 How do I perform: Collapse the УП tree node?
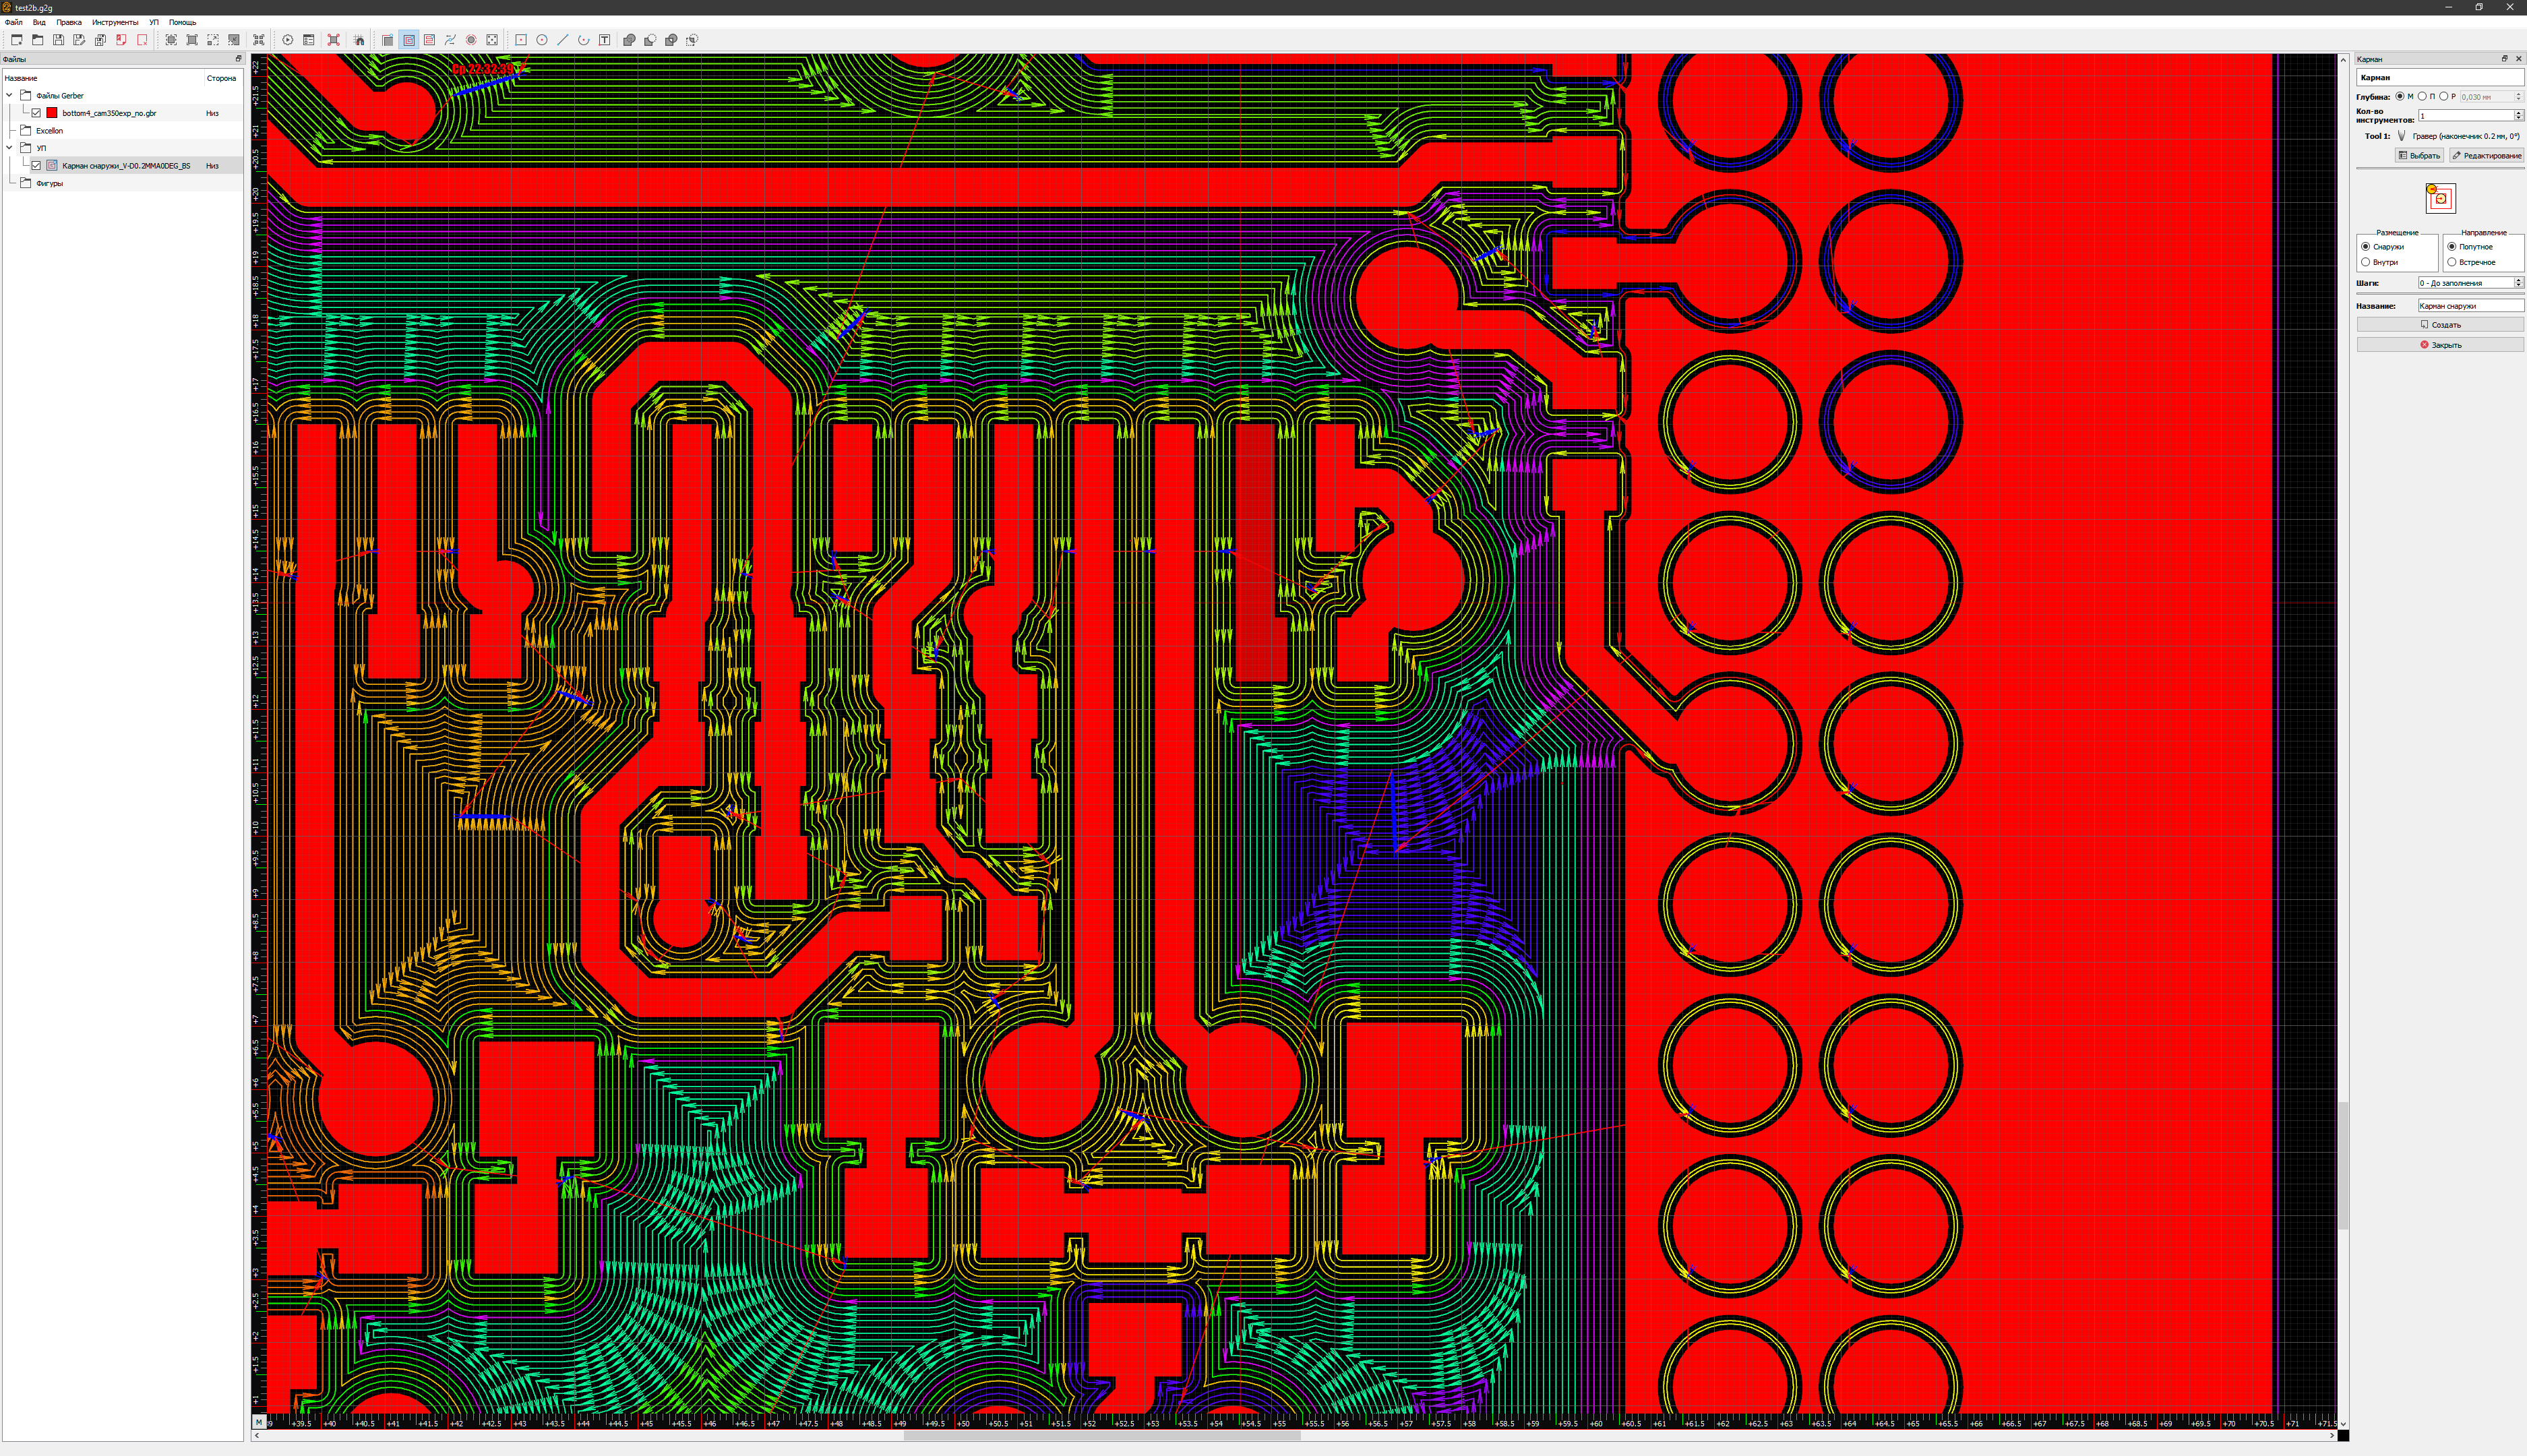[x=10, y=148]
